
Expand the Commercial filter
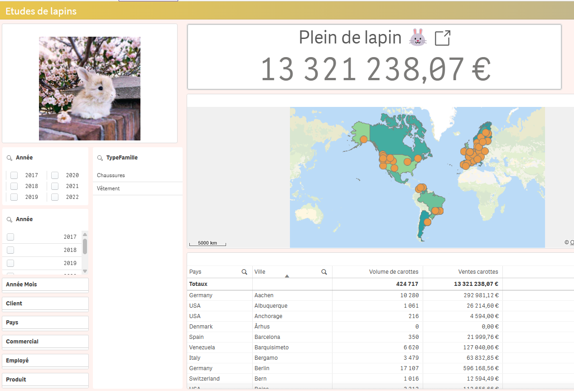[x=45, y=342]
